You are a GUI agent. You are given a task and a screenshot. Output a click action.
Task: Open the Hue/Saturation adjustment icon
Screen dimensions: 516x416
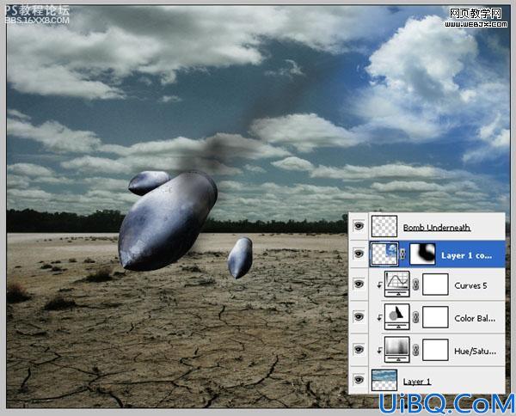[x=396, y=349]
